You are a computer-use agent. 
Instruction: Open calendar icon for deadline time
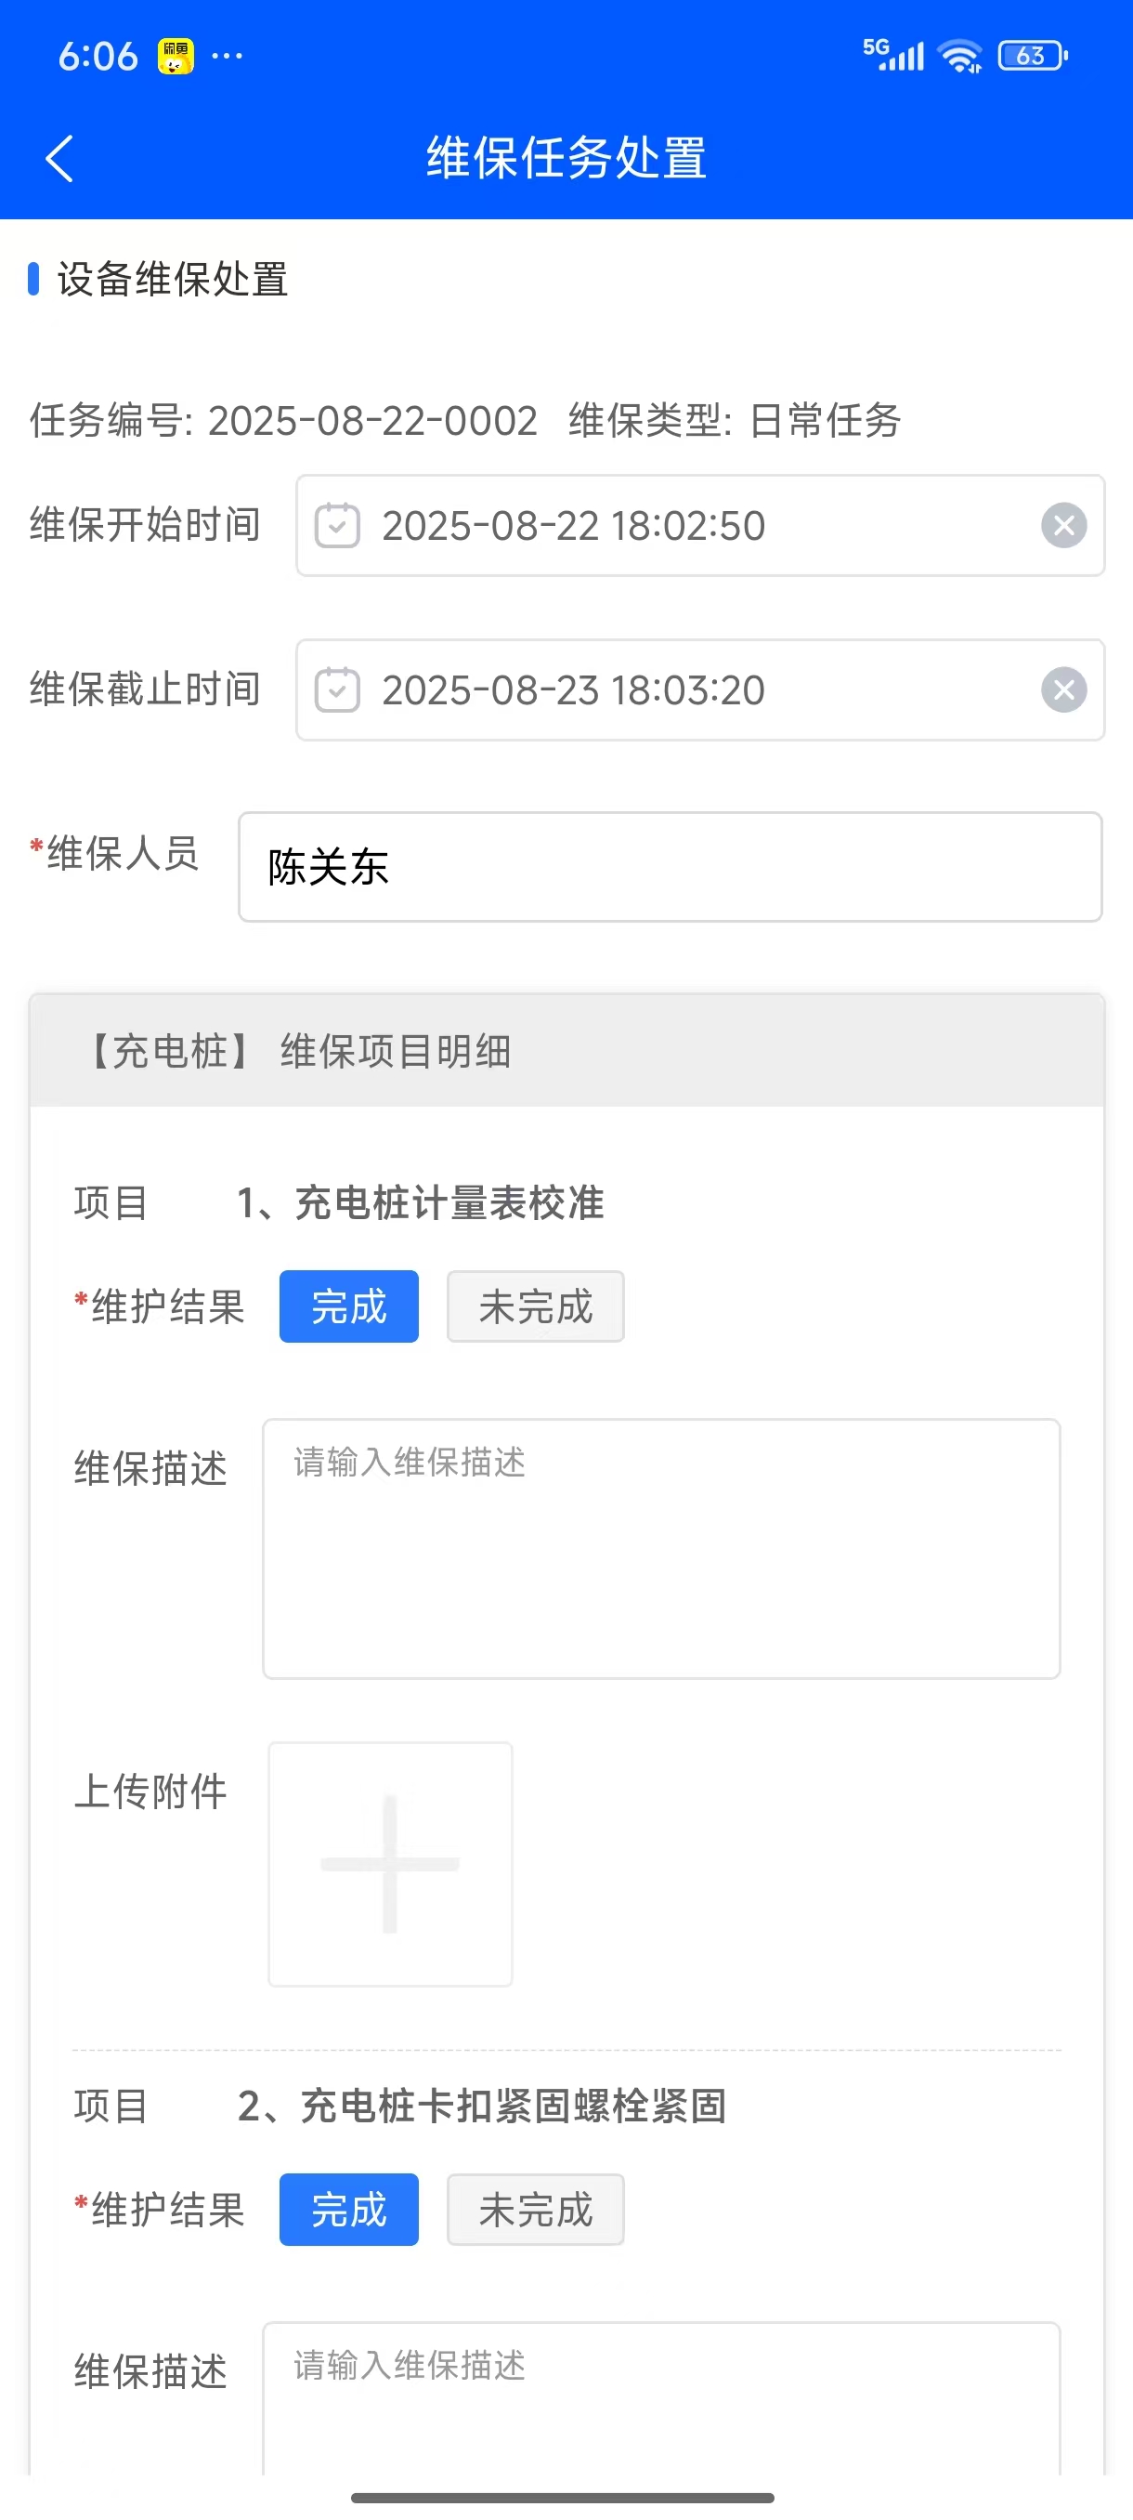[337, 690]
